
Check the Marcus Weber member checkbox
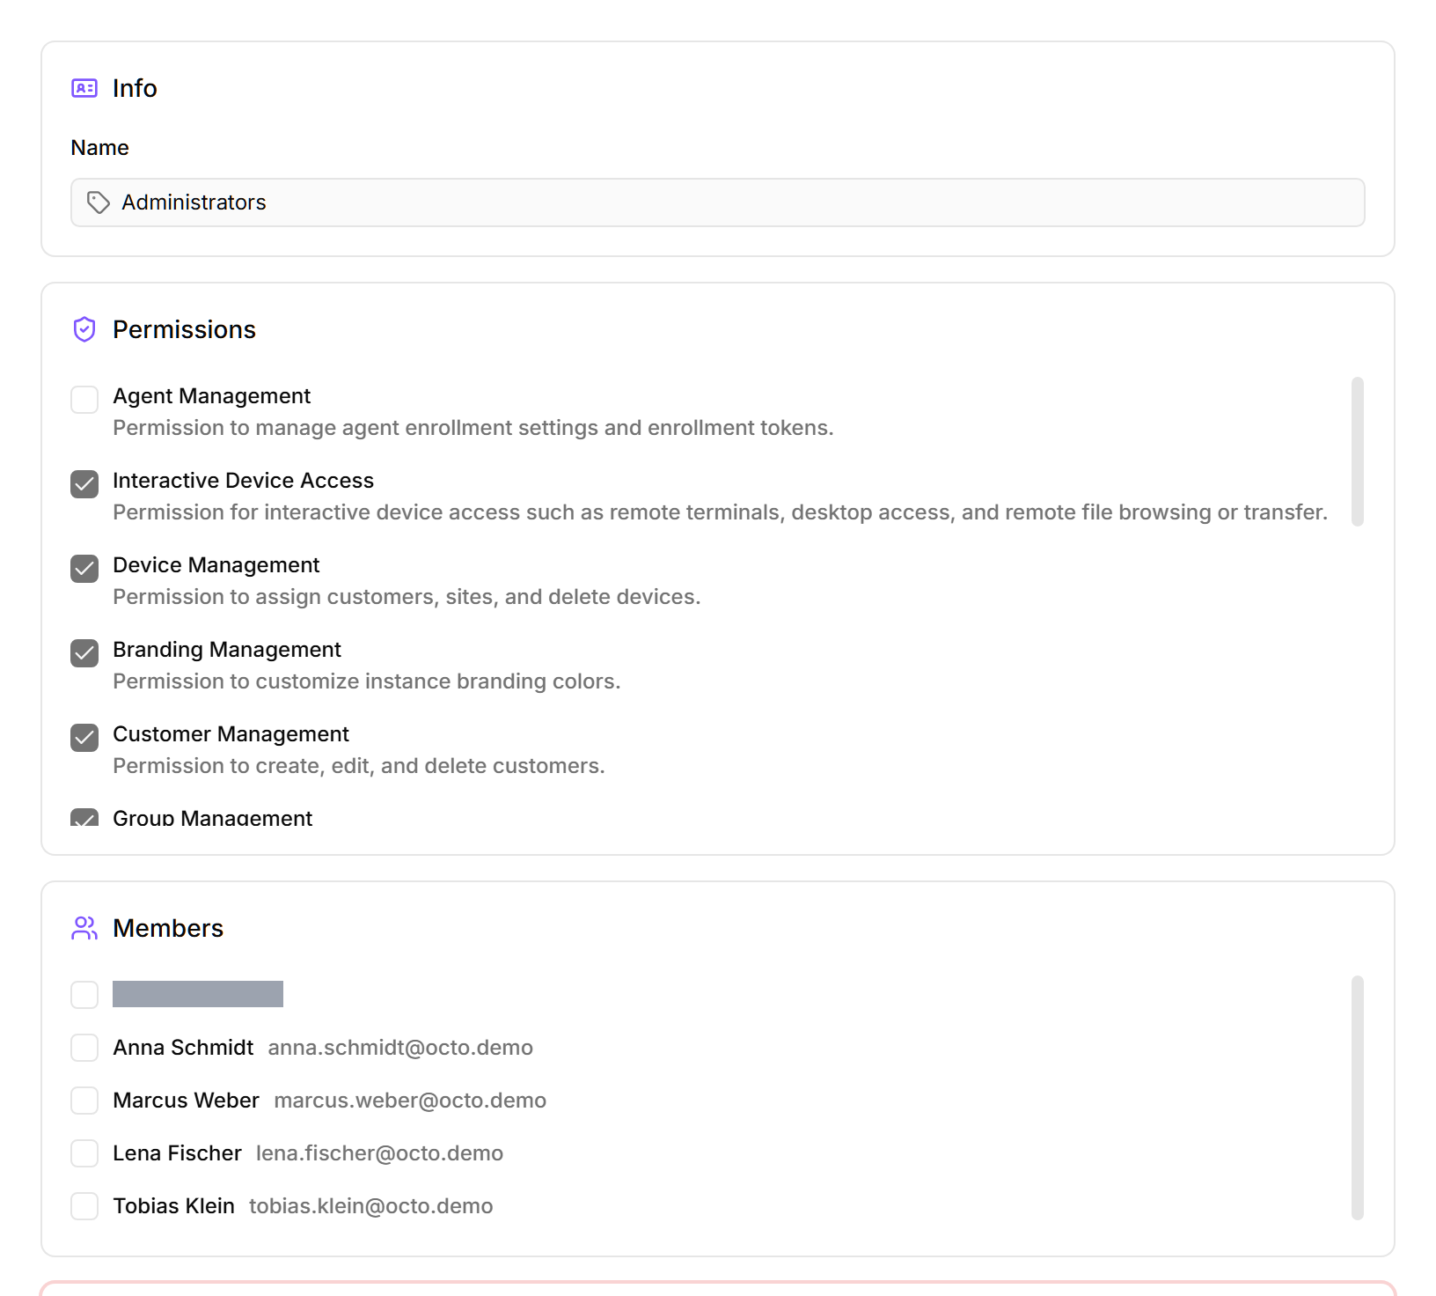(84, 1101)
